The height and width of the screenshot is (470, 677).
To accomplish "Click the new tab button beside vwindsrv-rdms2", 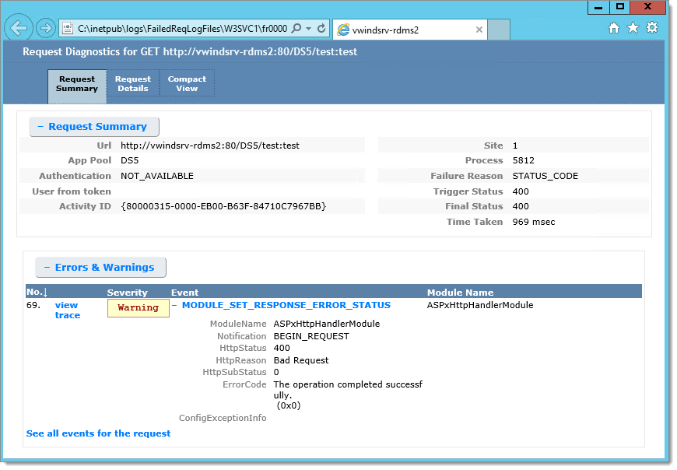I will click(x=499, y=30).
